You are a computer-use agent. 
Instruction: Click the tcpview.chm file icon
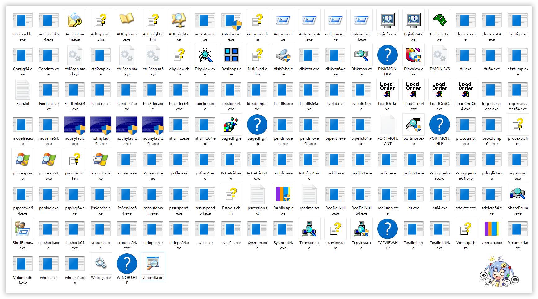(335, 229)
